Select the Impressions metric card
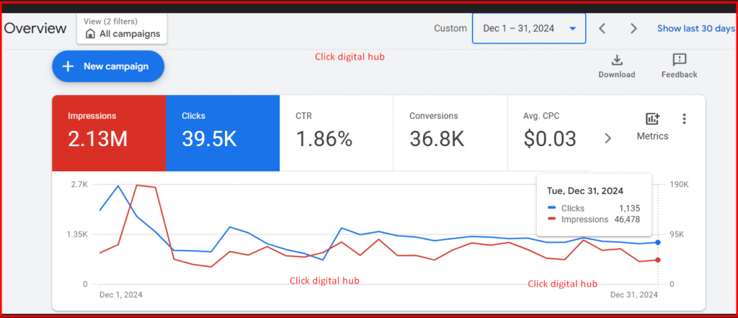 click(108, 132)
